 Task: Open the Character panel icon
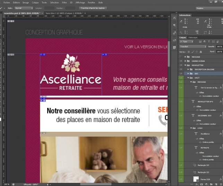coord(174,17)
